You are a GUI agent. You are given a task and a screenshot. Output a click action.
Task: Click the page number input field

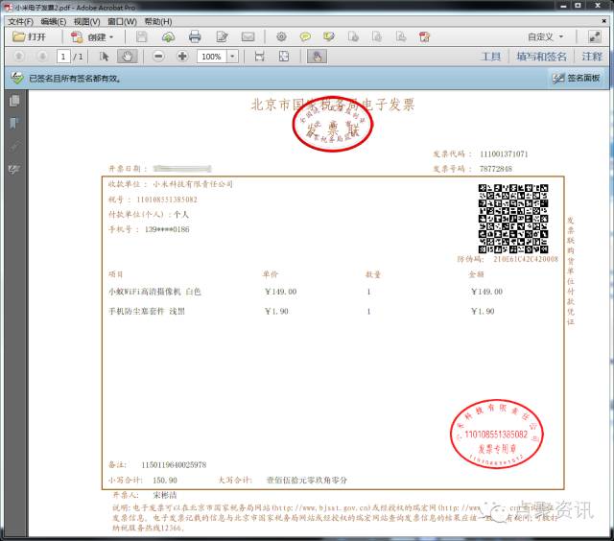point(63,57)
